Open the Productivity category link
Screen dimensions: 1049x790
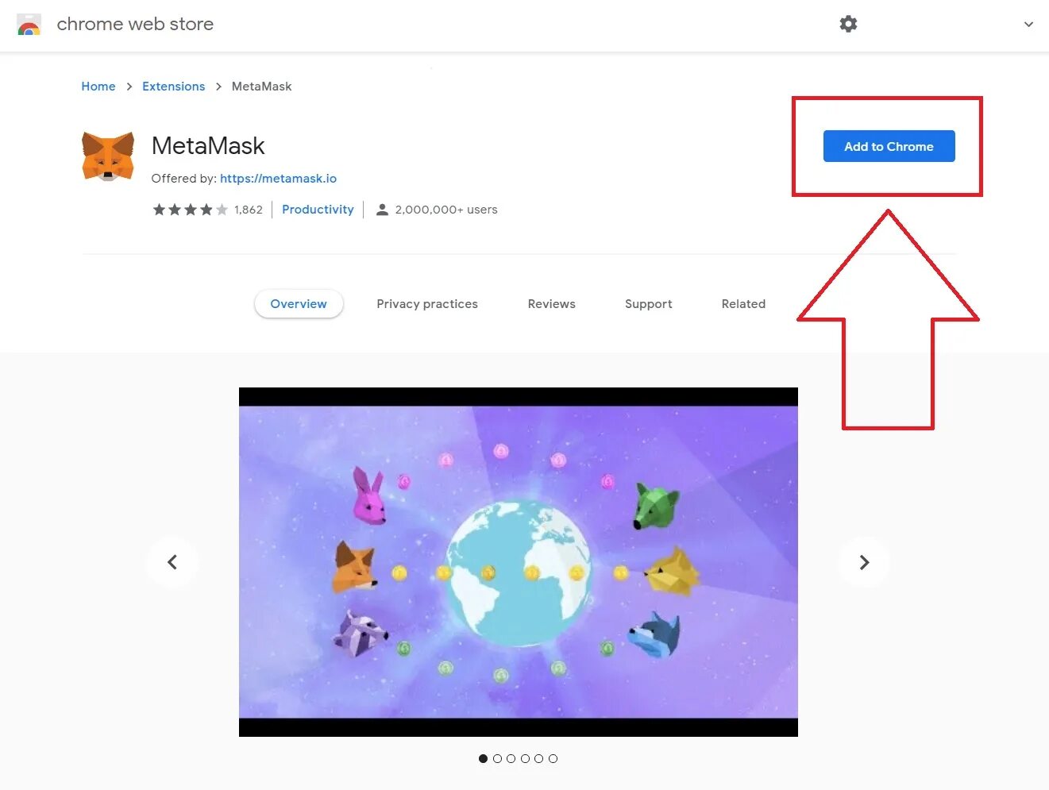click(x=318, y=209)
